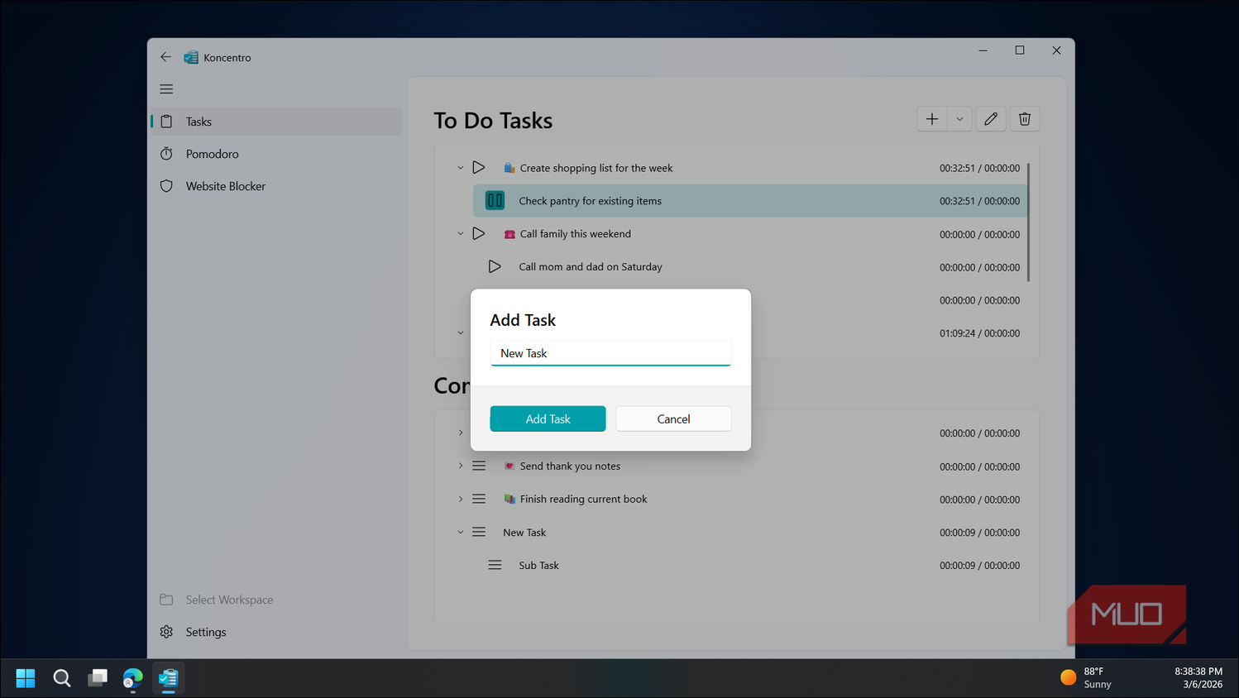Screen dimensions: 1239x698
Task: Confirm with the Add Task button
Action: tap(548, 418)
